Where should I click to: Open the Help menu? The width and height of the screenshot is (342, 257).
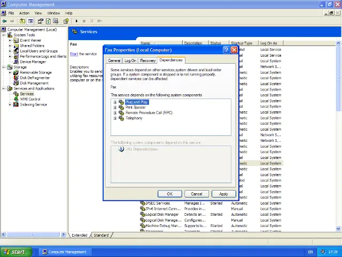point(68,13)
